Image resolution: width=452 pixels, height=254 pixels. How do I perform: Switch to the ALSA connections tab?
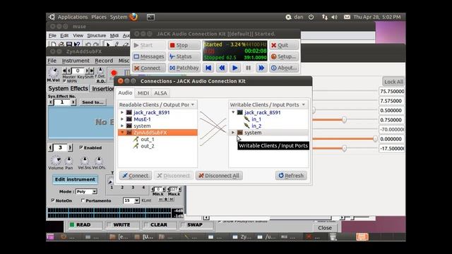point(160,93)
